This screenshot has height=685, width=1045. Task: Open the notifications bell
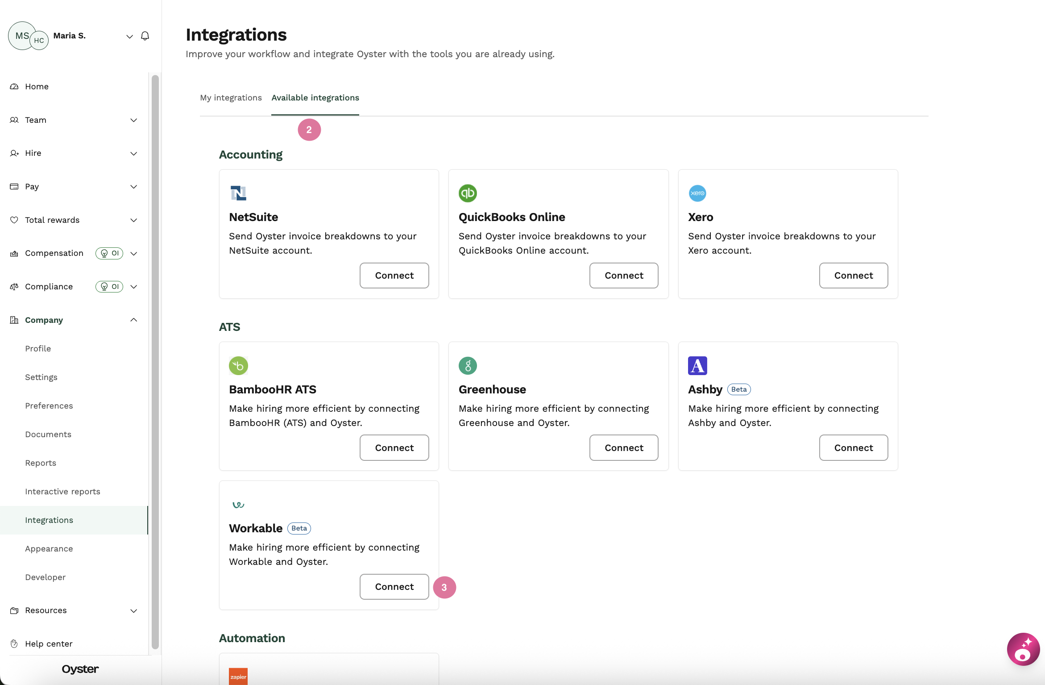pos(145,36)
